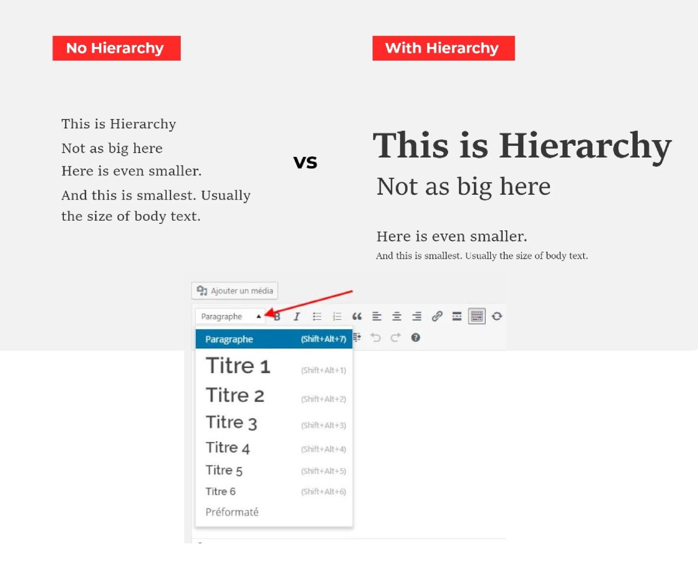Screen dimensions: 698x566
Task: Redo the last edit
Action: [396, 337]
